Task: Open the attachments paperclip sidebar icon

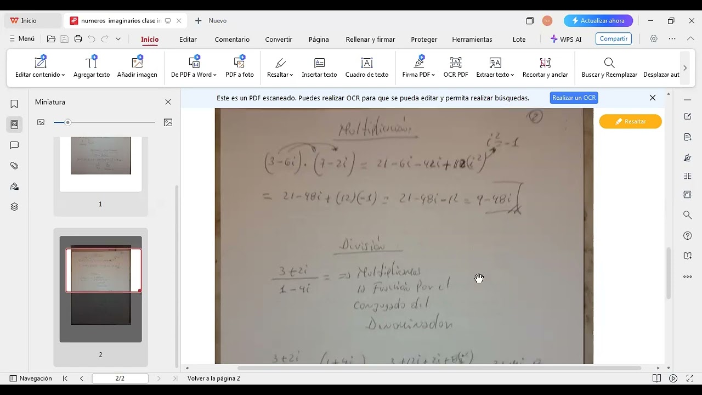Action: 14,166
